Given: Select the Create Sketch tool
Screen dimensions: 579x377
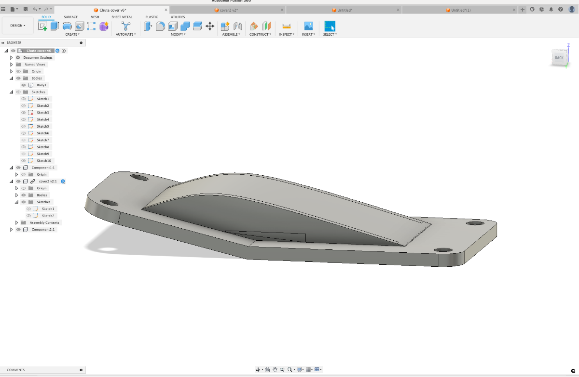Looking at the screenshot, I should [42, 26].
